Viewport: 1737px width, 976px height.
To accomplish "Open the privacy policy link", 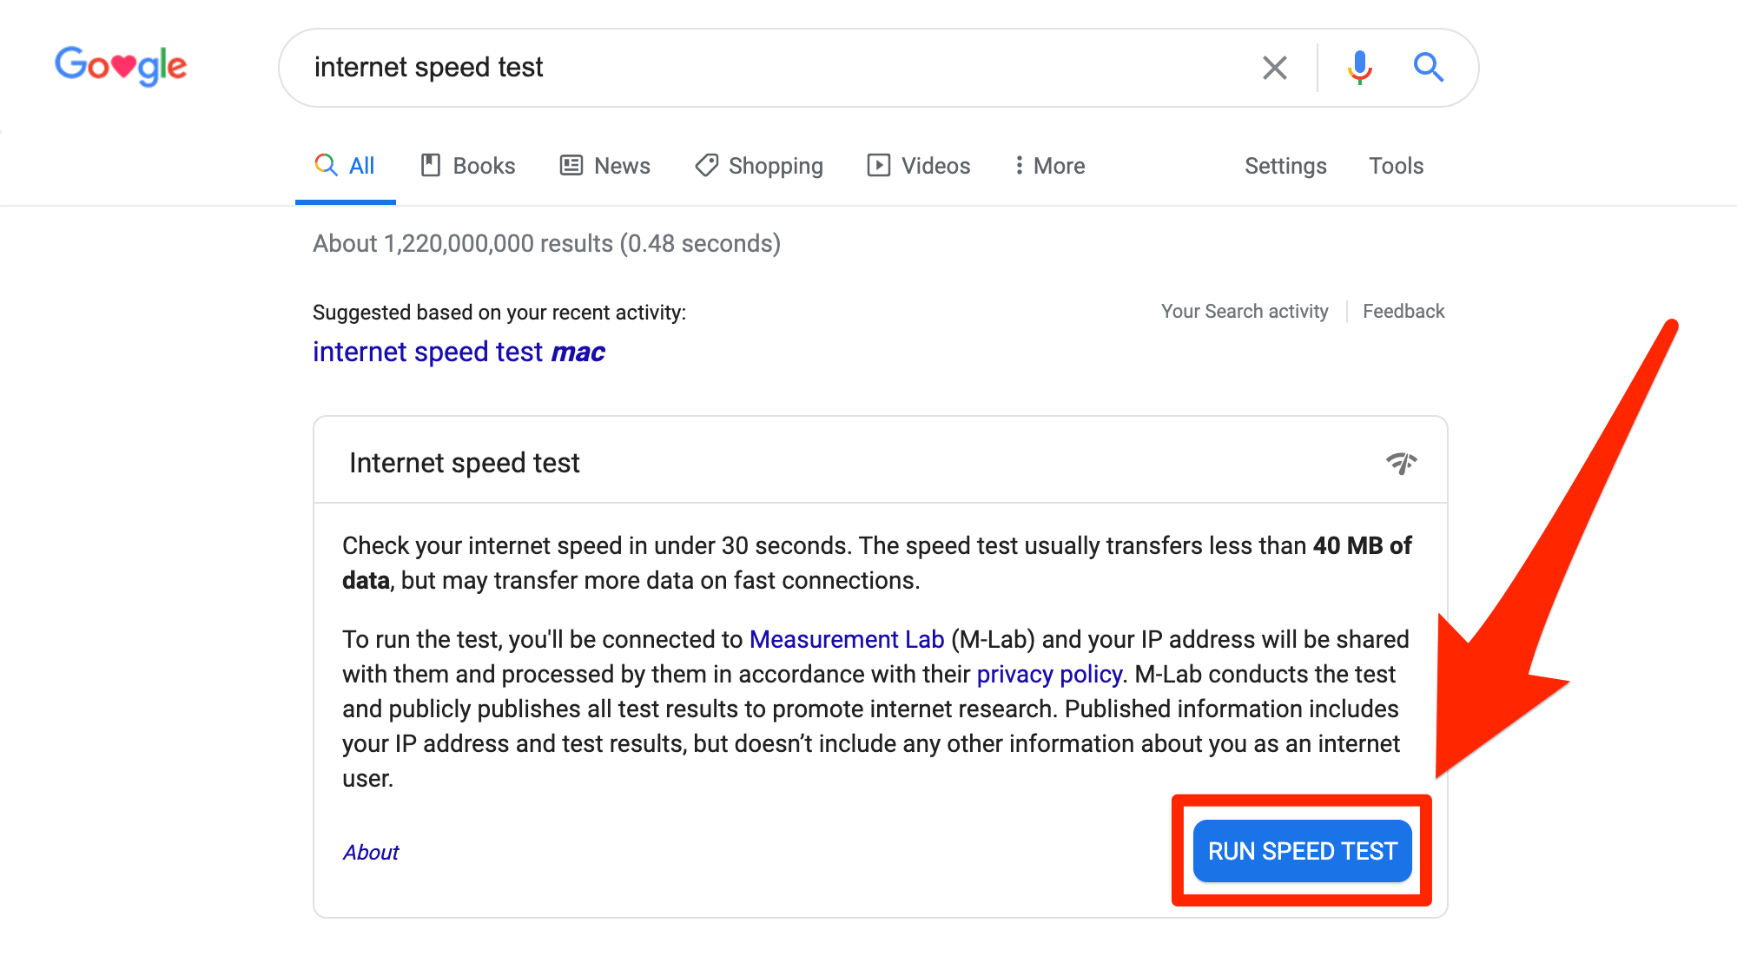I will pos(1049,674).
